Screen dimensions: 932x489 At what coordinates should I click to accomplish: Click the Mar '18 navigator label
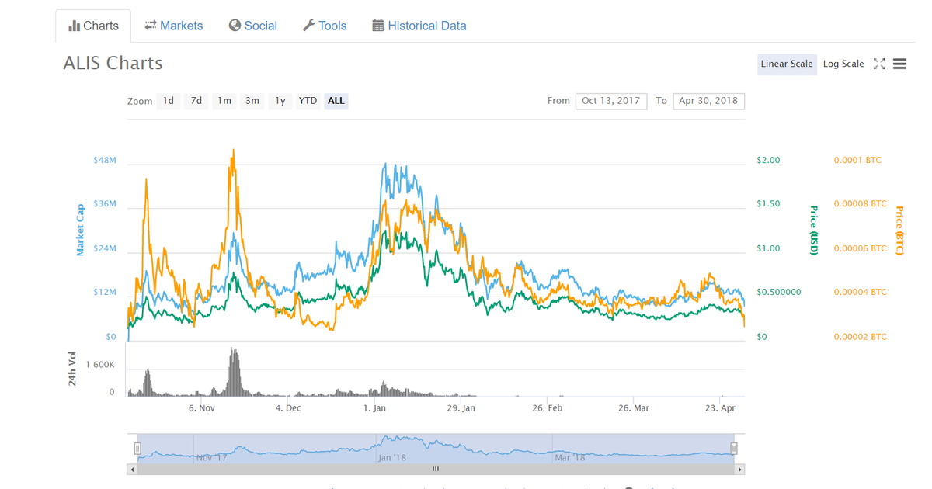click(x=571, y=458)
